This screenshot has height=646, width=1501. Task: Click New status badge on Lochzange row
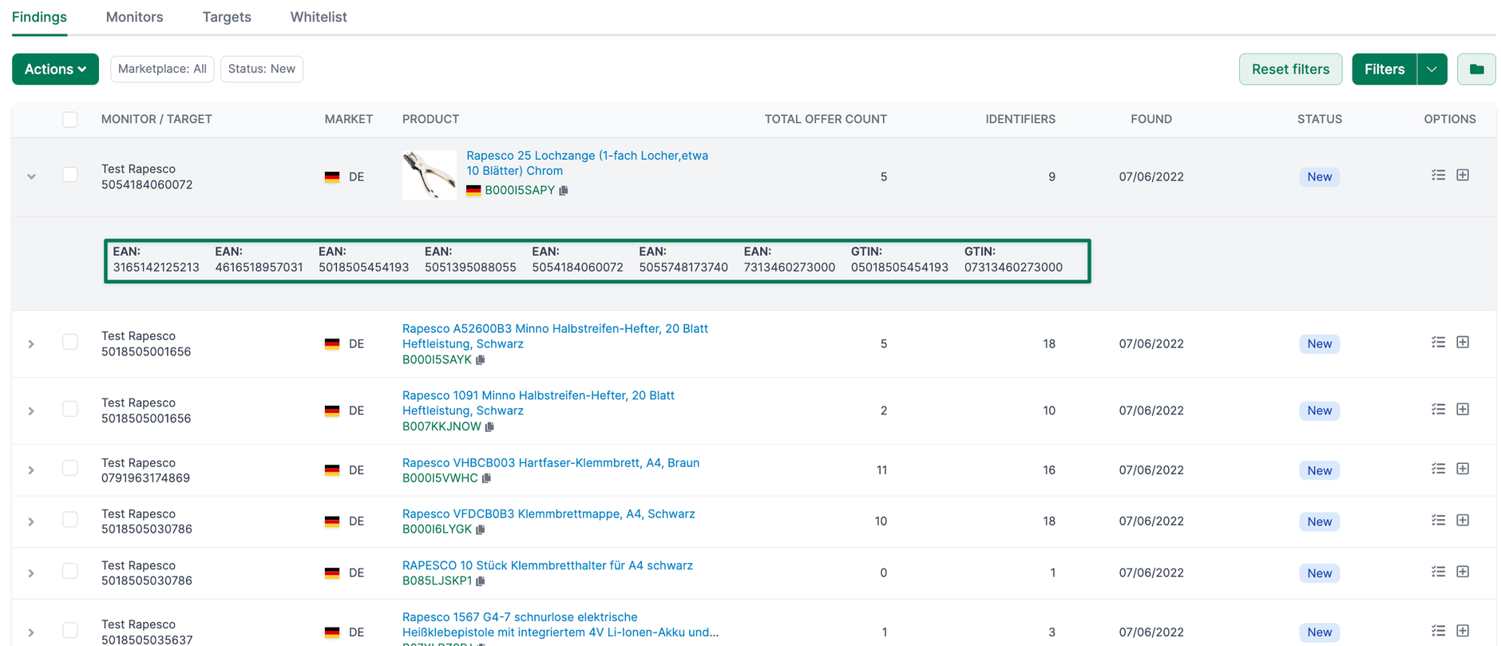1319,176
